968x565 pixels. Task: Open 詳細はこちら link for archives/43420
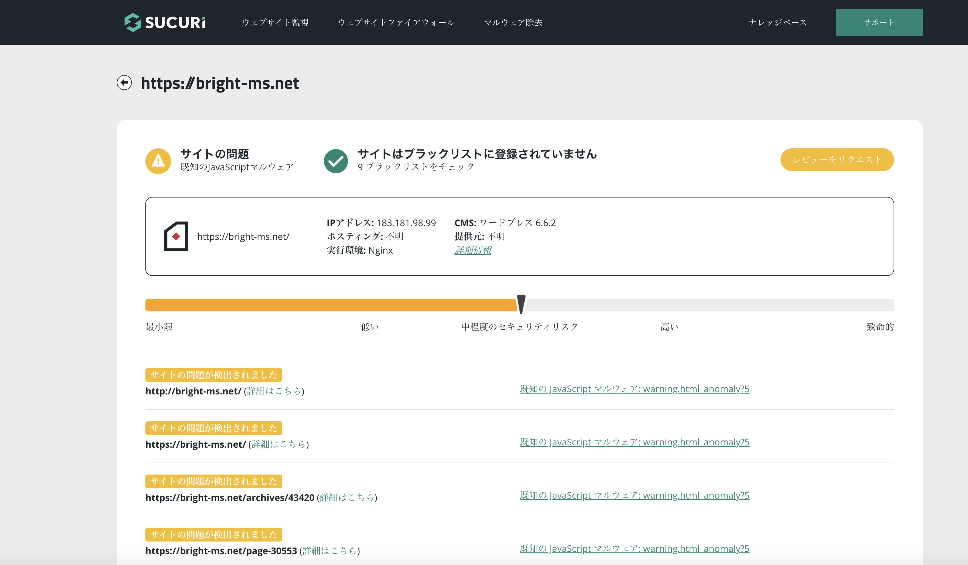click(347, 497)
